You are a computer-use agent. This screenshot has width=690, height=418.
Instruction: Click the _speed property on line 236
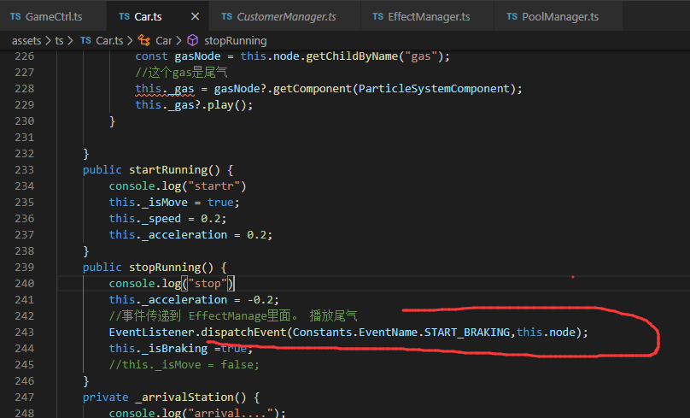coord(161,219)
